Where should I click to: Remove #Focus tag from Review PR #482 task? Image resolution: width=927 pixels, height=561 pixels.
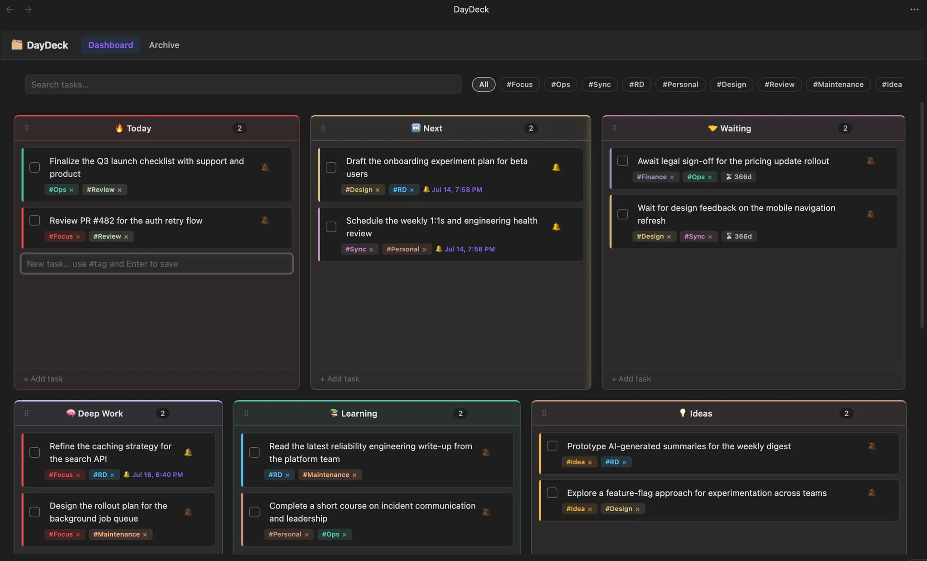(x=78, y=237)
